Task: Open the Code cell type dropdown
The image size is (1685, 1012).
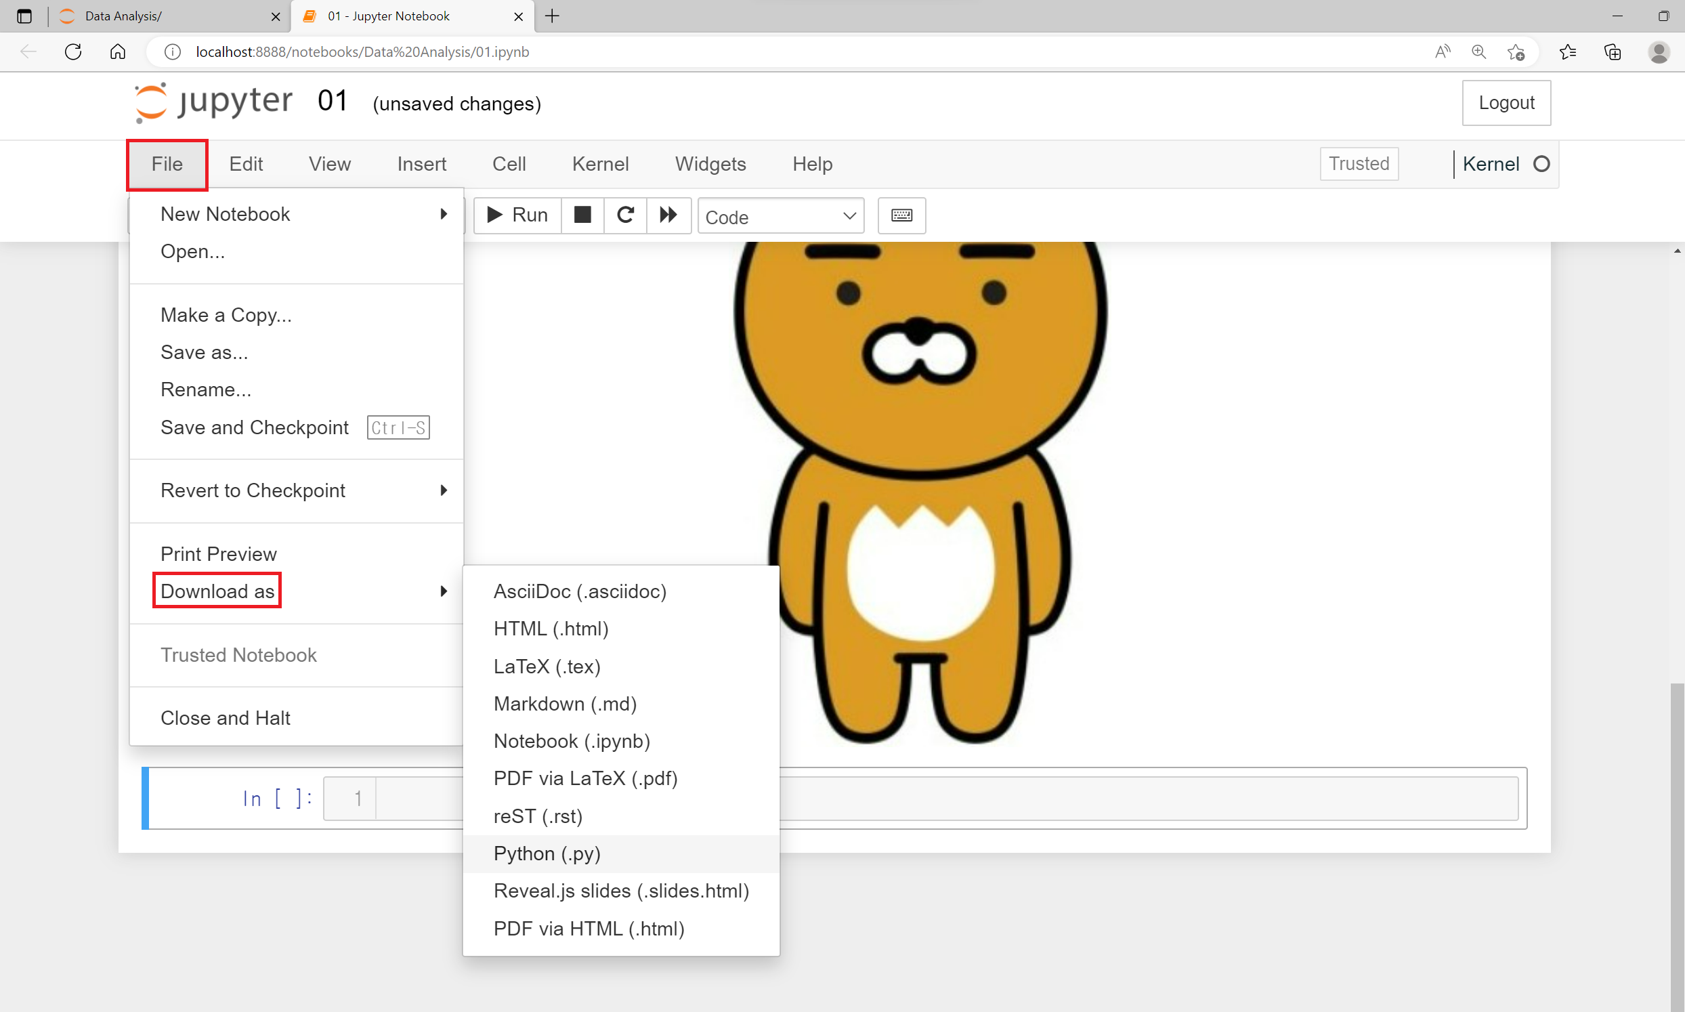Action: 780,217
